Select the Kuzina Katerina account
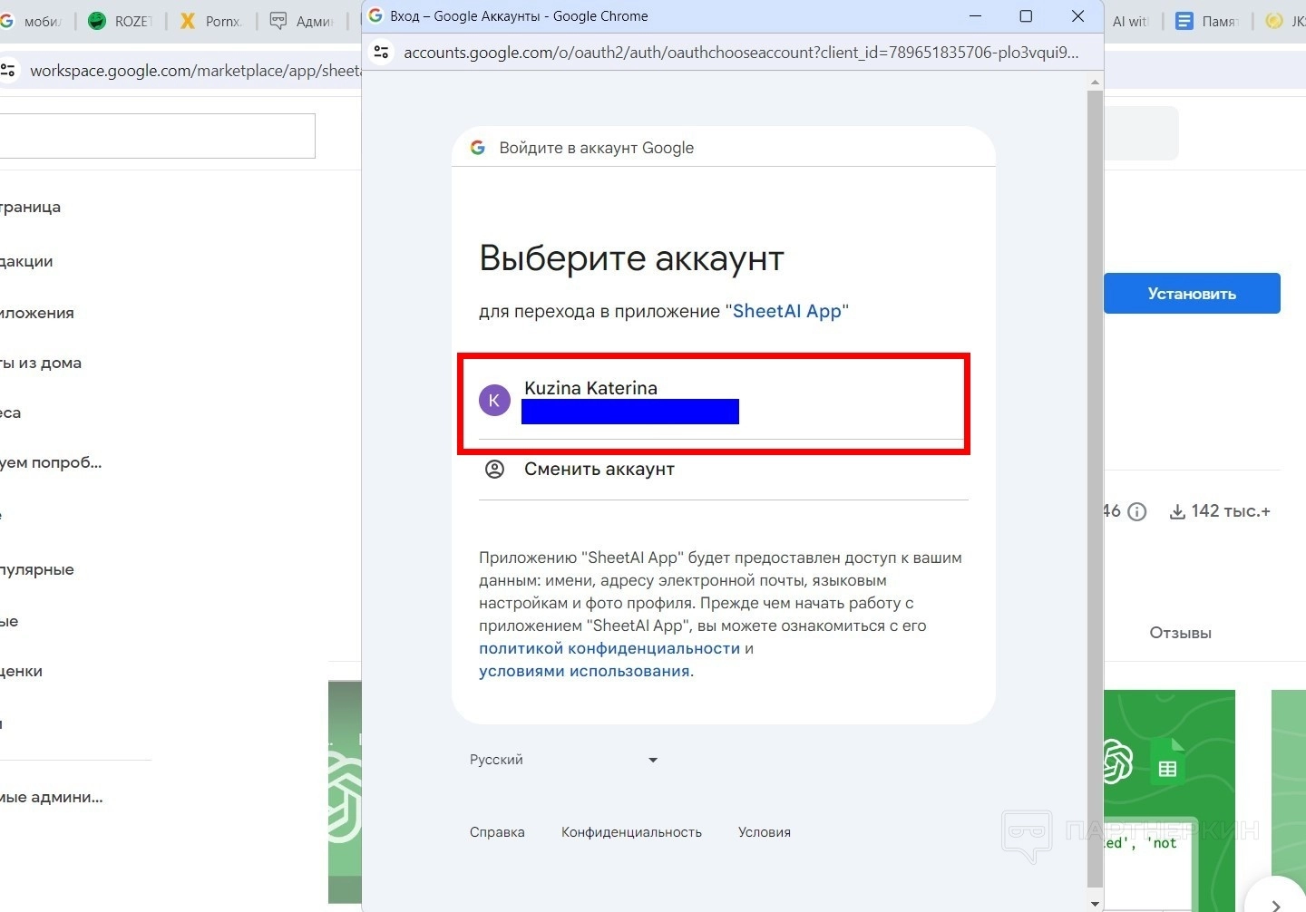This screenshot has width=1306, height=912. click(723, 400)
